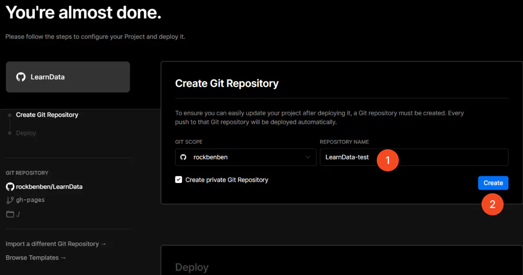Click the Create Git Repository step bullet
523x275 pixels.
click(10, 115)
